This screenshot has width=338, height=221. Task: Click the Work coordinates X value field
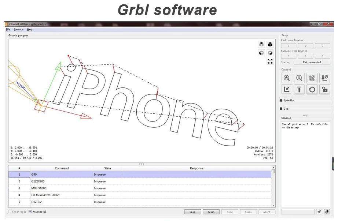point(289,46)
